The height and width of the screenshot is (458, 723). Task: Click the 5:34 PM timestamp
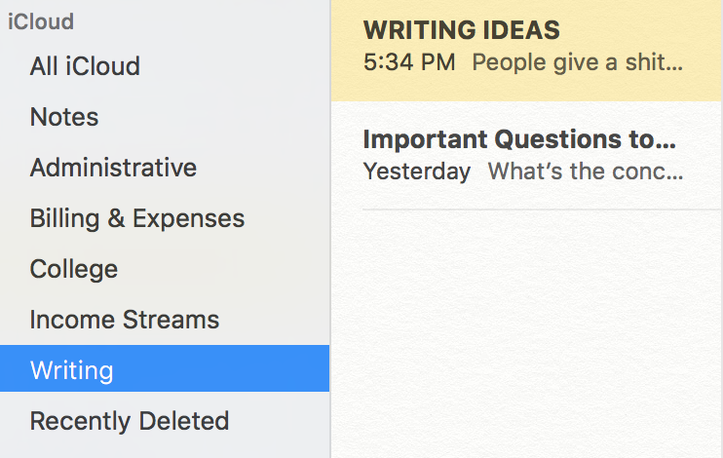click(409, 62)
